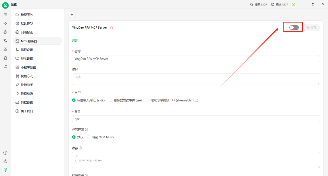Open the assistant chat sidebar icon
Image resolution: width=328 pixels, height=176 pixels.
point(5,15)
